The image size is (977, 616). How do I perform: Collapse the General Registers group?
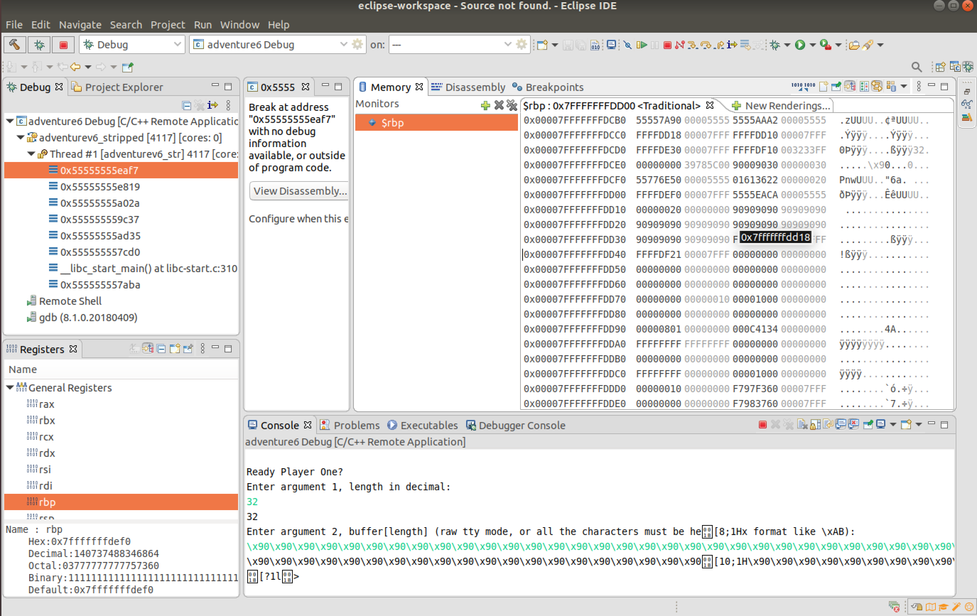[10, 388]
